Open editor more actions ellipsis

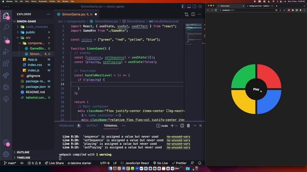(x=200, y=14)
